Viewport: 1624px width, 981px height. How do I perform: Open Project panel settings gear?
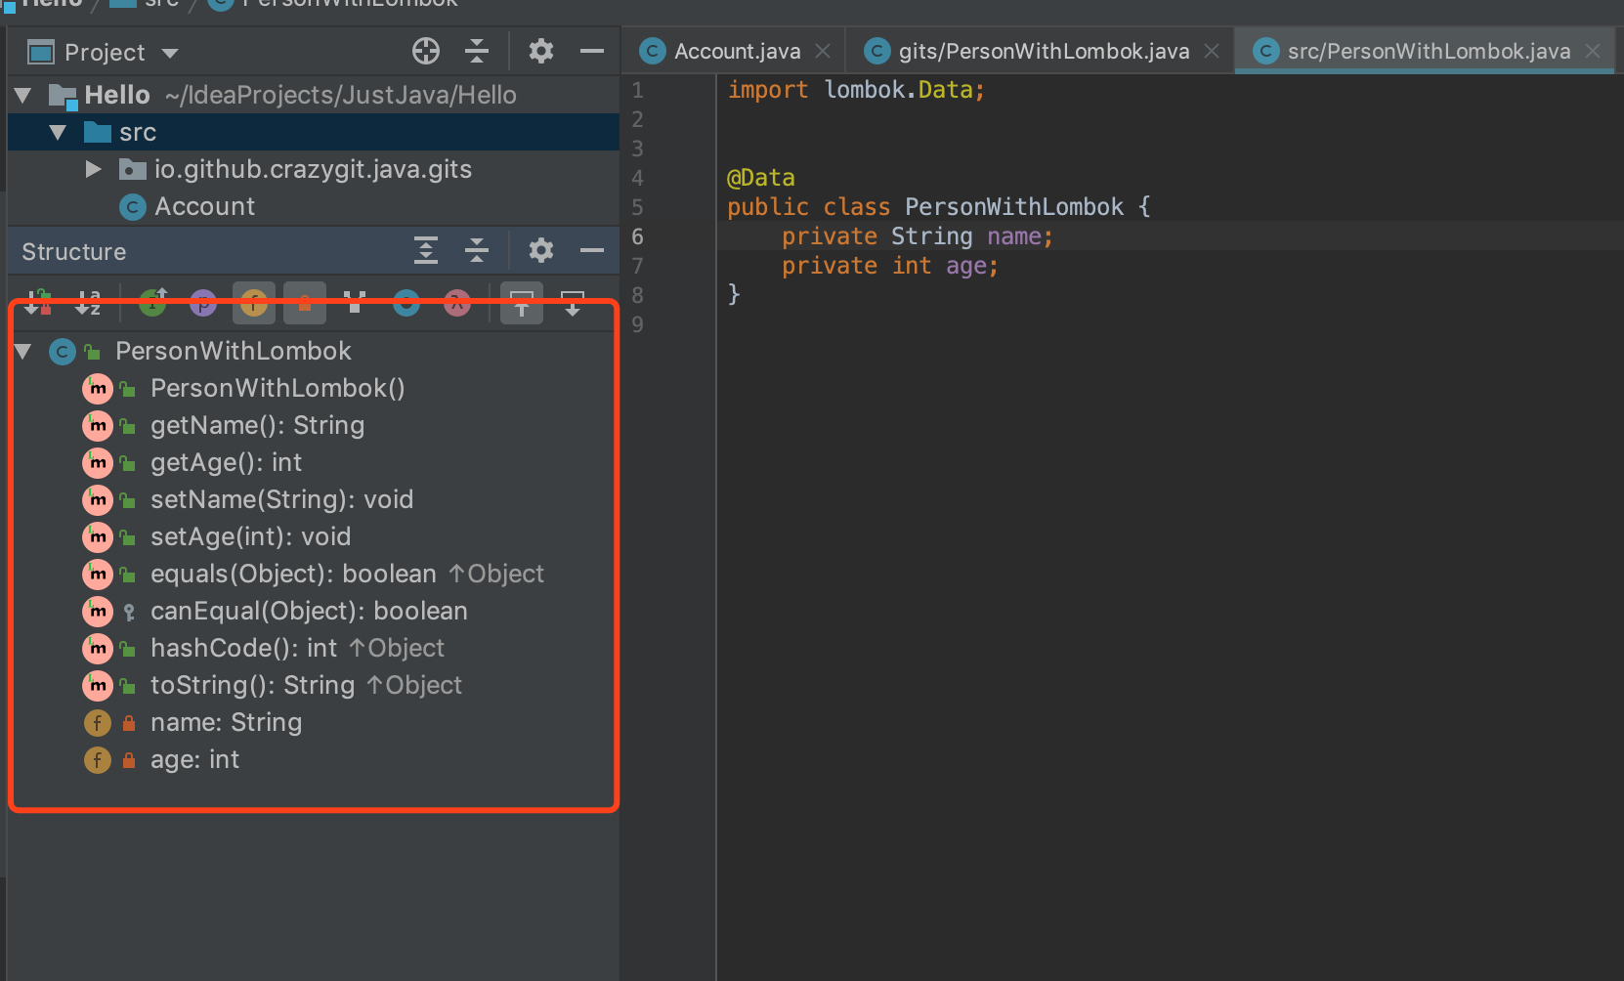pos(541,52)
